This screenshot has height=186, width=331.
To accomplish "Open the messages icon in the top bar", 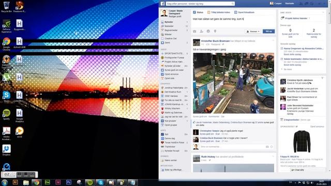I will pos(306,4).
